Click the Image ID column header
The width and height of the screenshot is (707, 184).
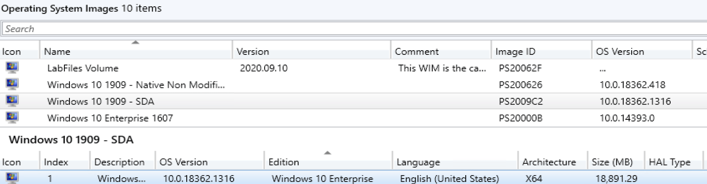(x=515, y=51)
